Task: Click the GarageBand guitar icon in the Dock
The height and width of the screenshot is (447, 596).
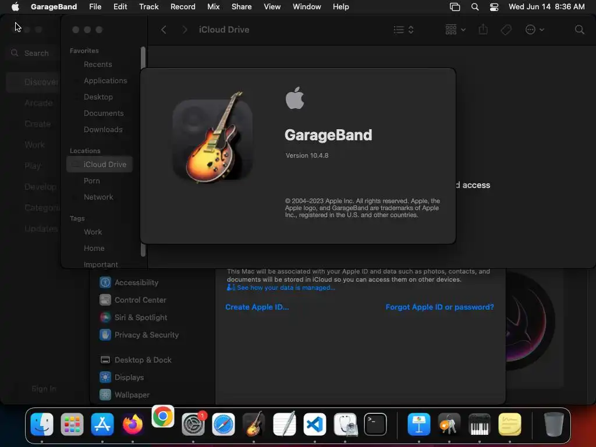Action: (x=254, y=424)
